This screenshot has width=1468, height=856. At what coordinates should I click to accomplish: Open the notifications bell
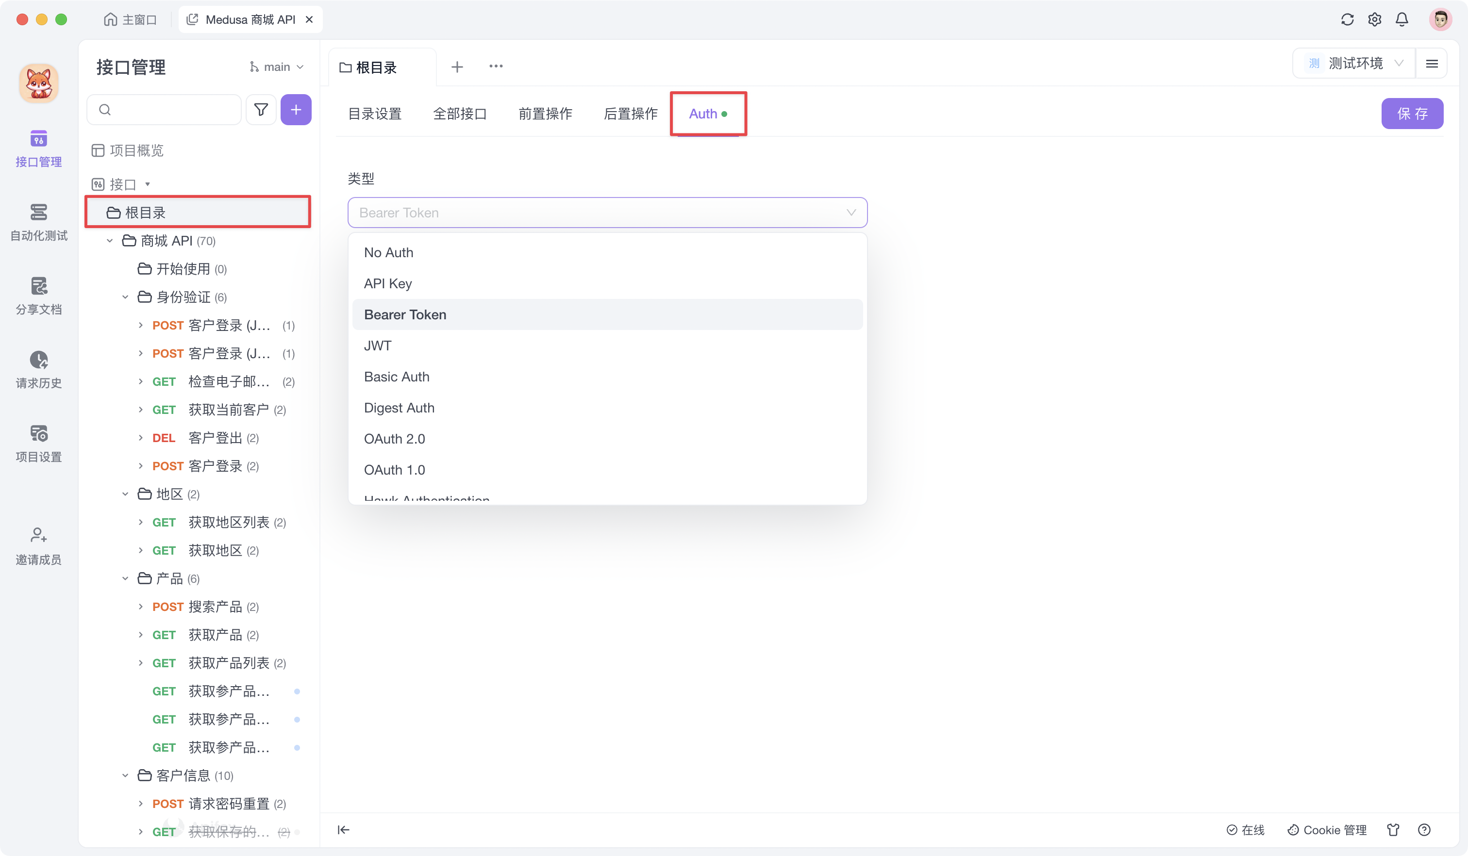(1401, 19)
